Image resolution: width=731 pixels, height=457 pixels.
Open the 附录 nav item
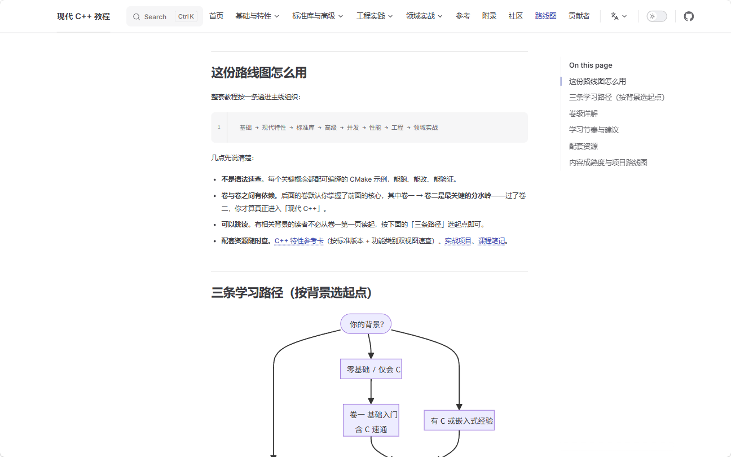coord(490,16)
